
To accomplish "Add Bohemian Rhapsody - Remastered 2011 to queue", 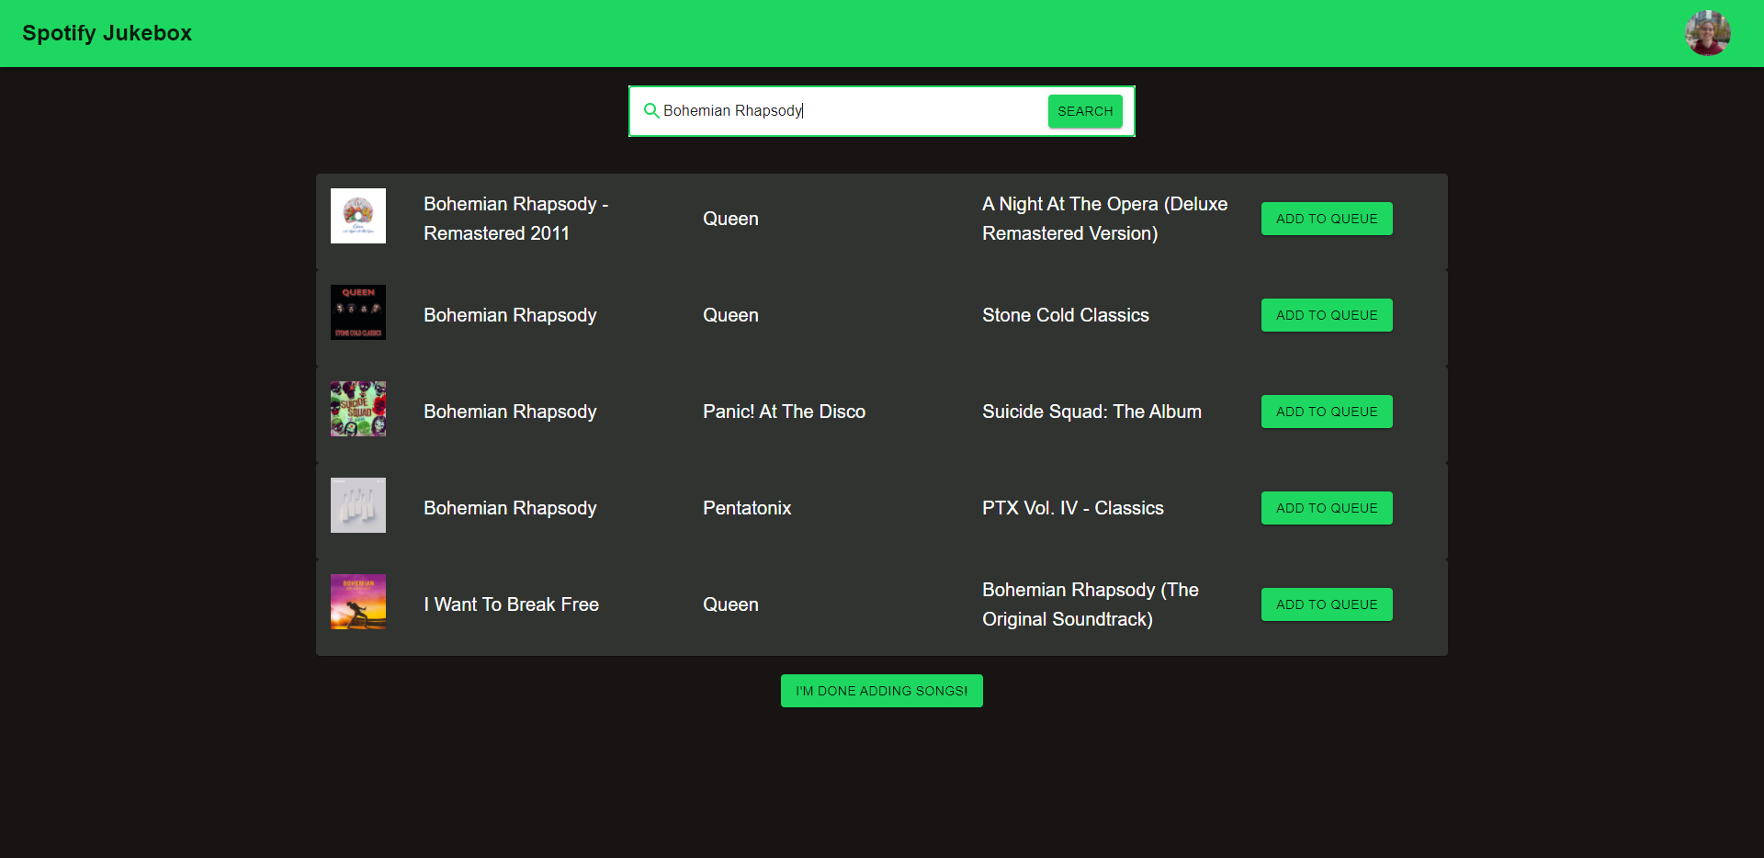I will 1326,219.
